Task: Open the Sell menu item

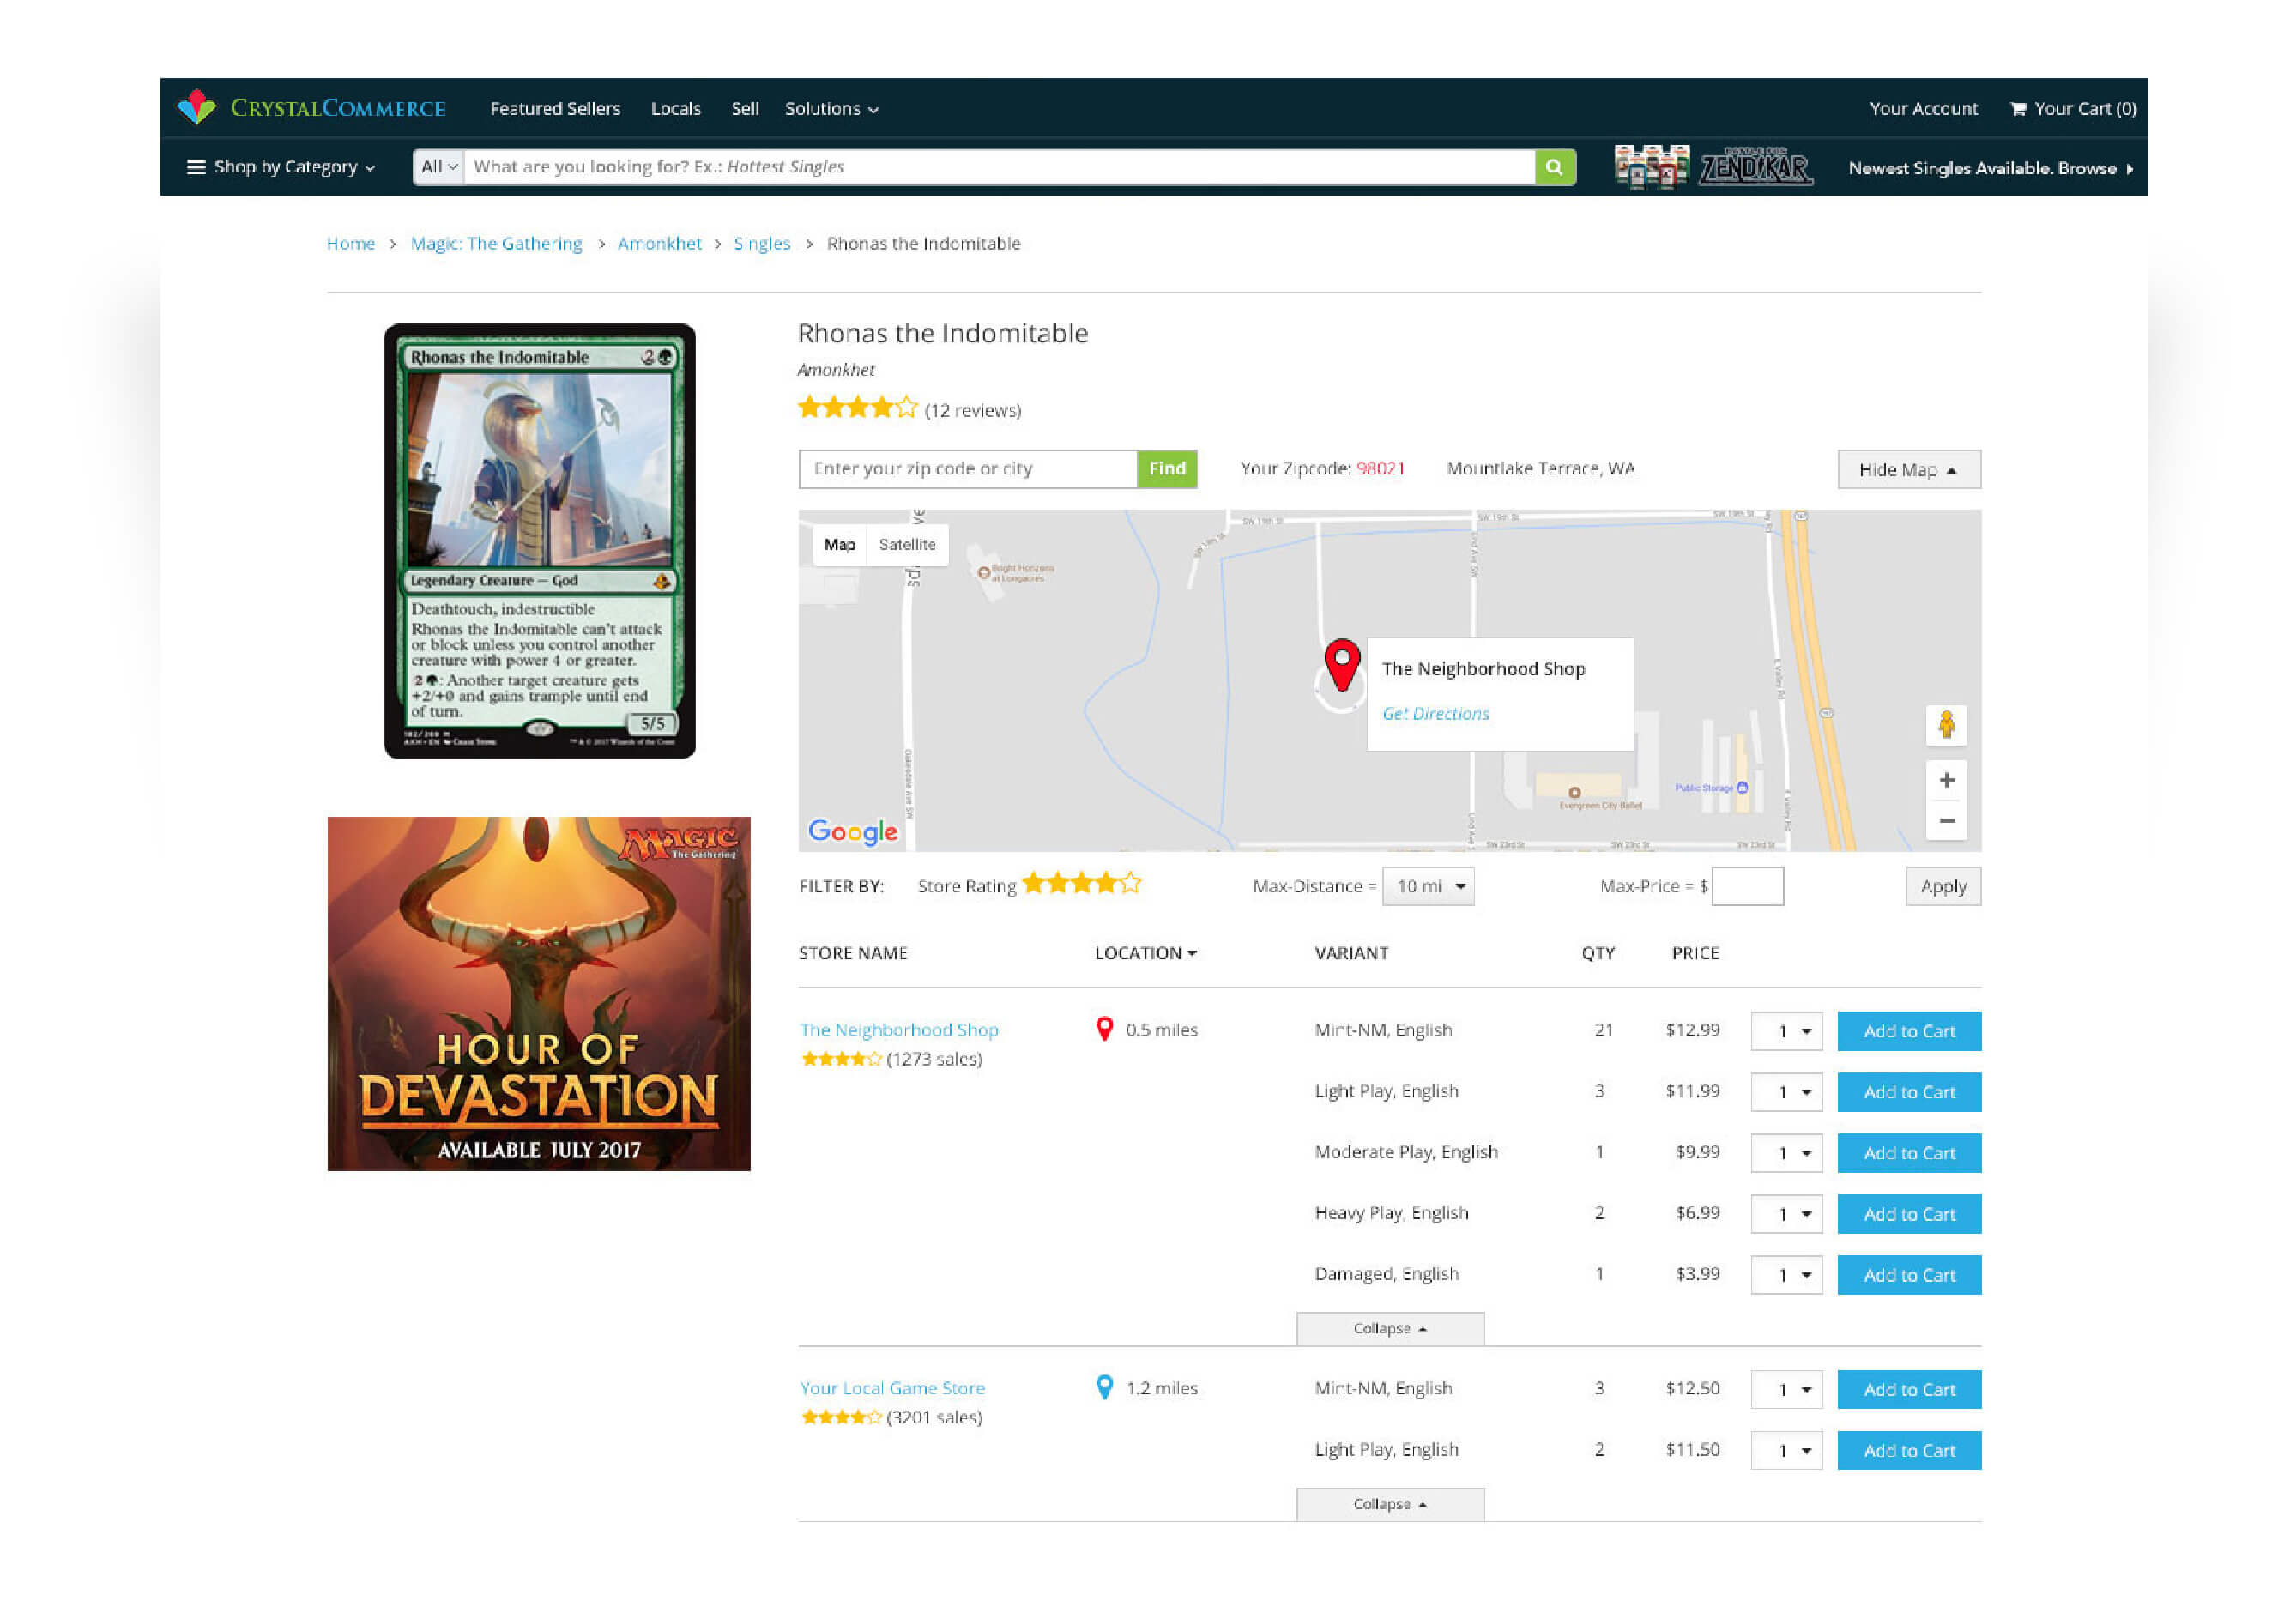Action: (x=745, y=108)
